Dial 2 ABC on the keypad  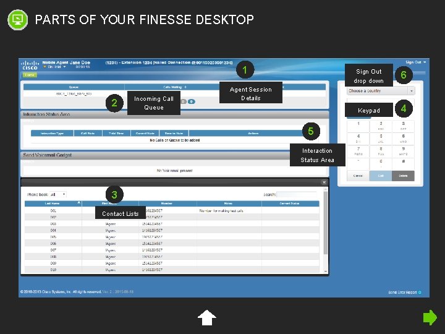click(381, 126)
